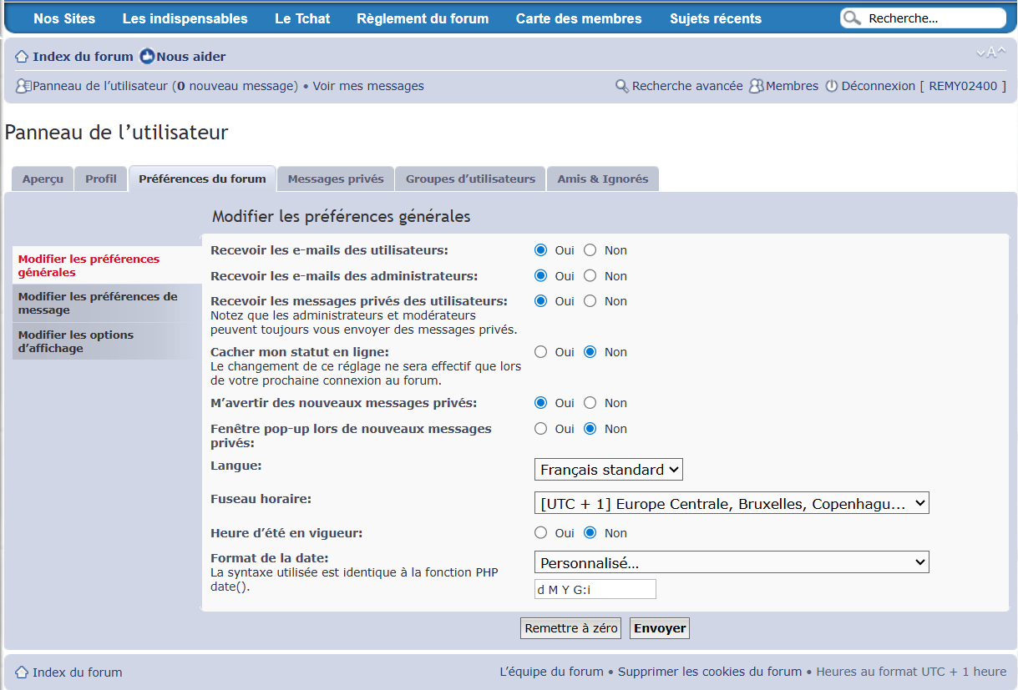Click the magnifier icon beside Recherche avancée

pyautogui.click(x=622, y=86)
